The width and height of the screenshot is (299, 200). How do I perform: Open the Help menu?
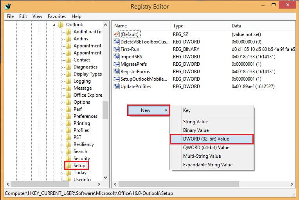(76, 16)
